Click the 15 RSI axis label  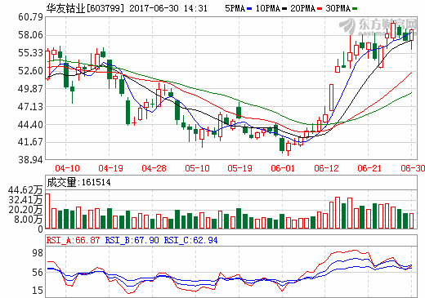[x=38, y=291]
